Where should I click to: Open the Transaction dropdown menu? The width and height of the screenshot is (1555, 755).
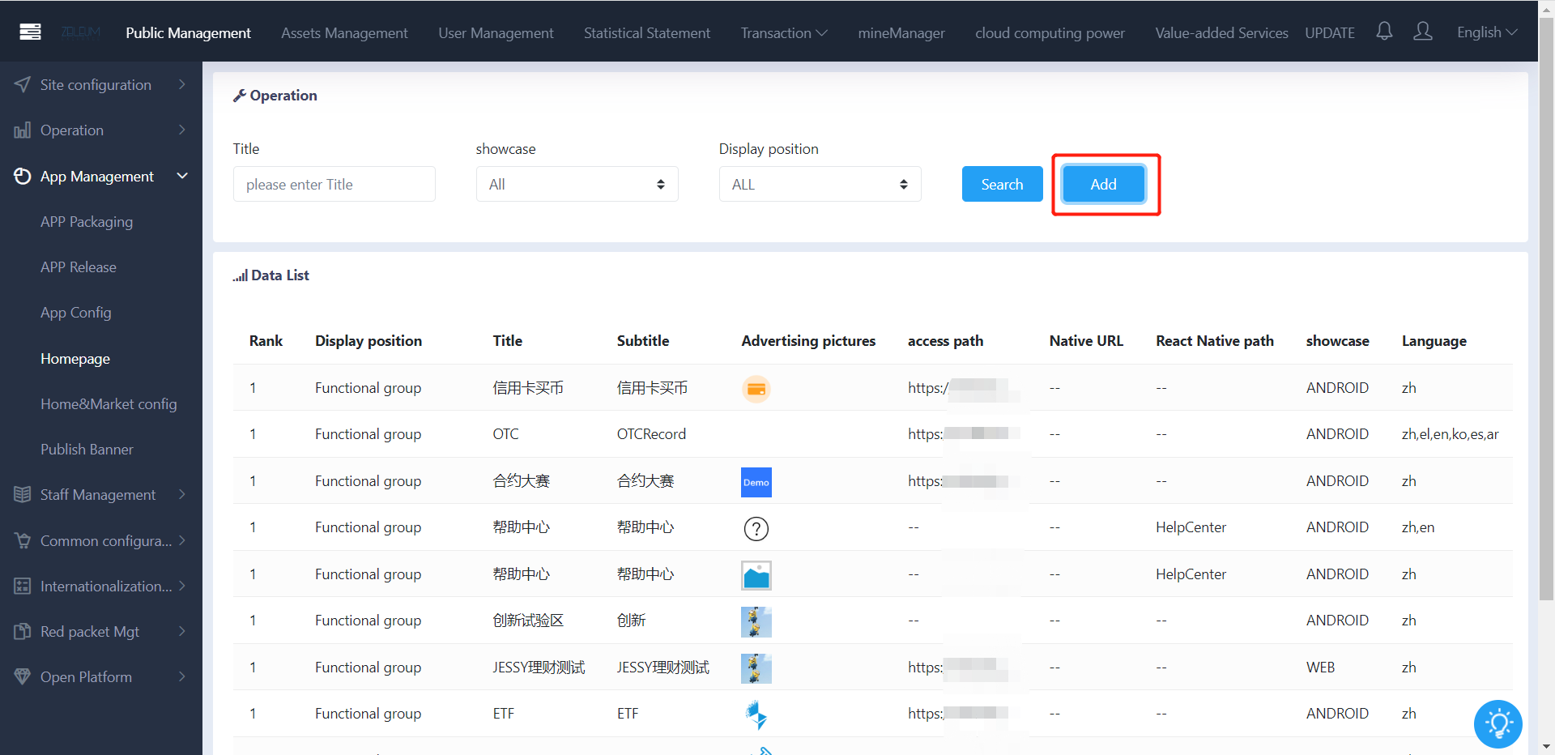[x=784, y=33]
